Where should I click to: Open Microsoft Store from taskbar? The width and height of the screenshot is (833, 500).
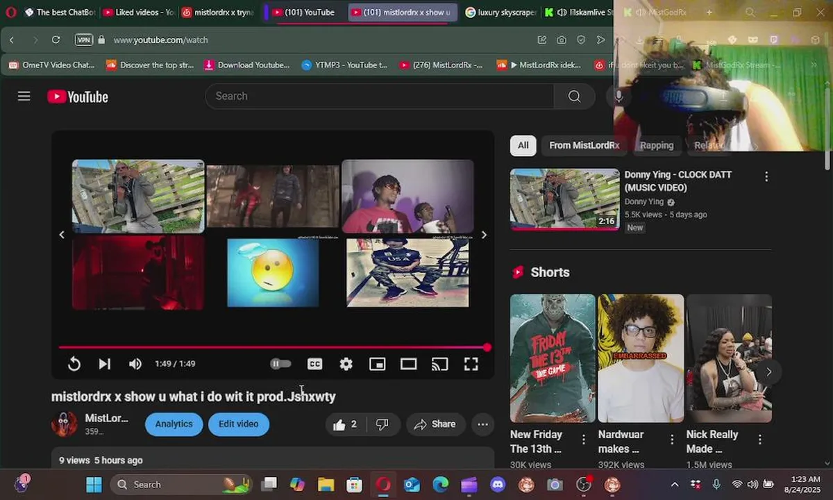(354, 485)
